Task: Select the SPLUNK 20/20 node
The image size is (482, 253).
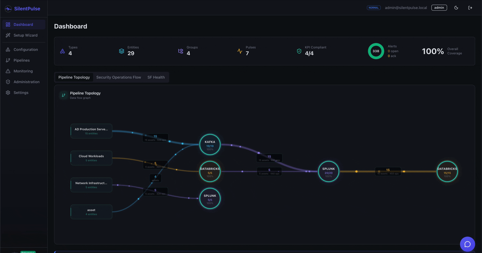Action: coord(329,172)
